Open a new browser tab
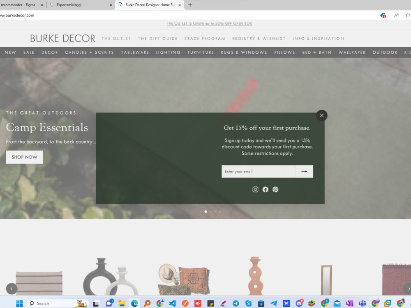The height and width of the screenshot is (308, 411). (x=190, y=5)
